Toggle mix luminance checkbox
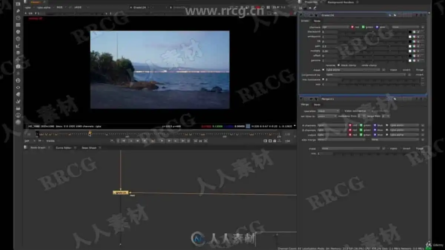Viewport: 445px width, 250px height. click(x=324, y=79)
